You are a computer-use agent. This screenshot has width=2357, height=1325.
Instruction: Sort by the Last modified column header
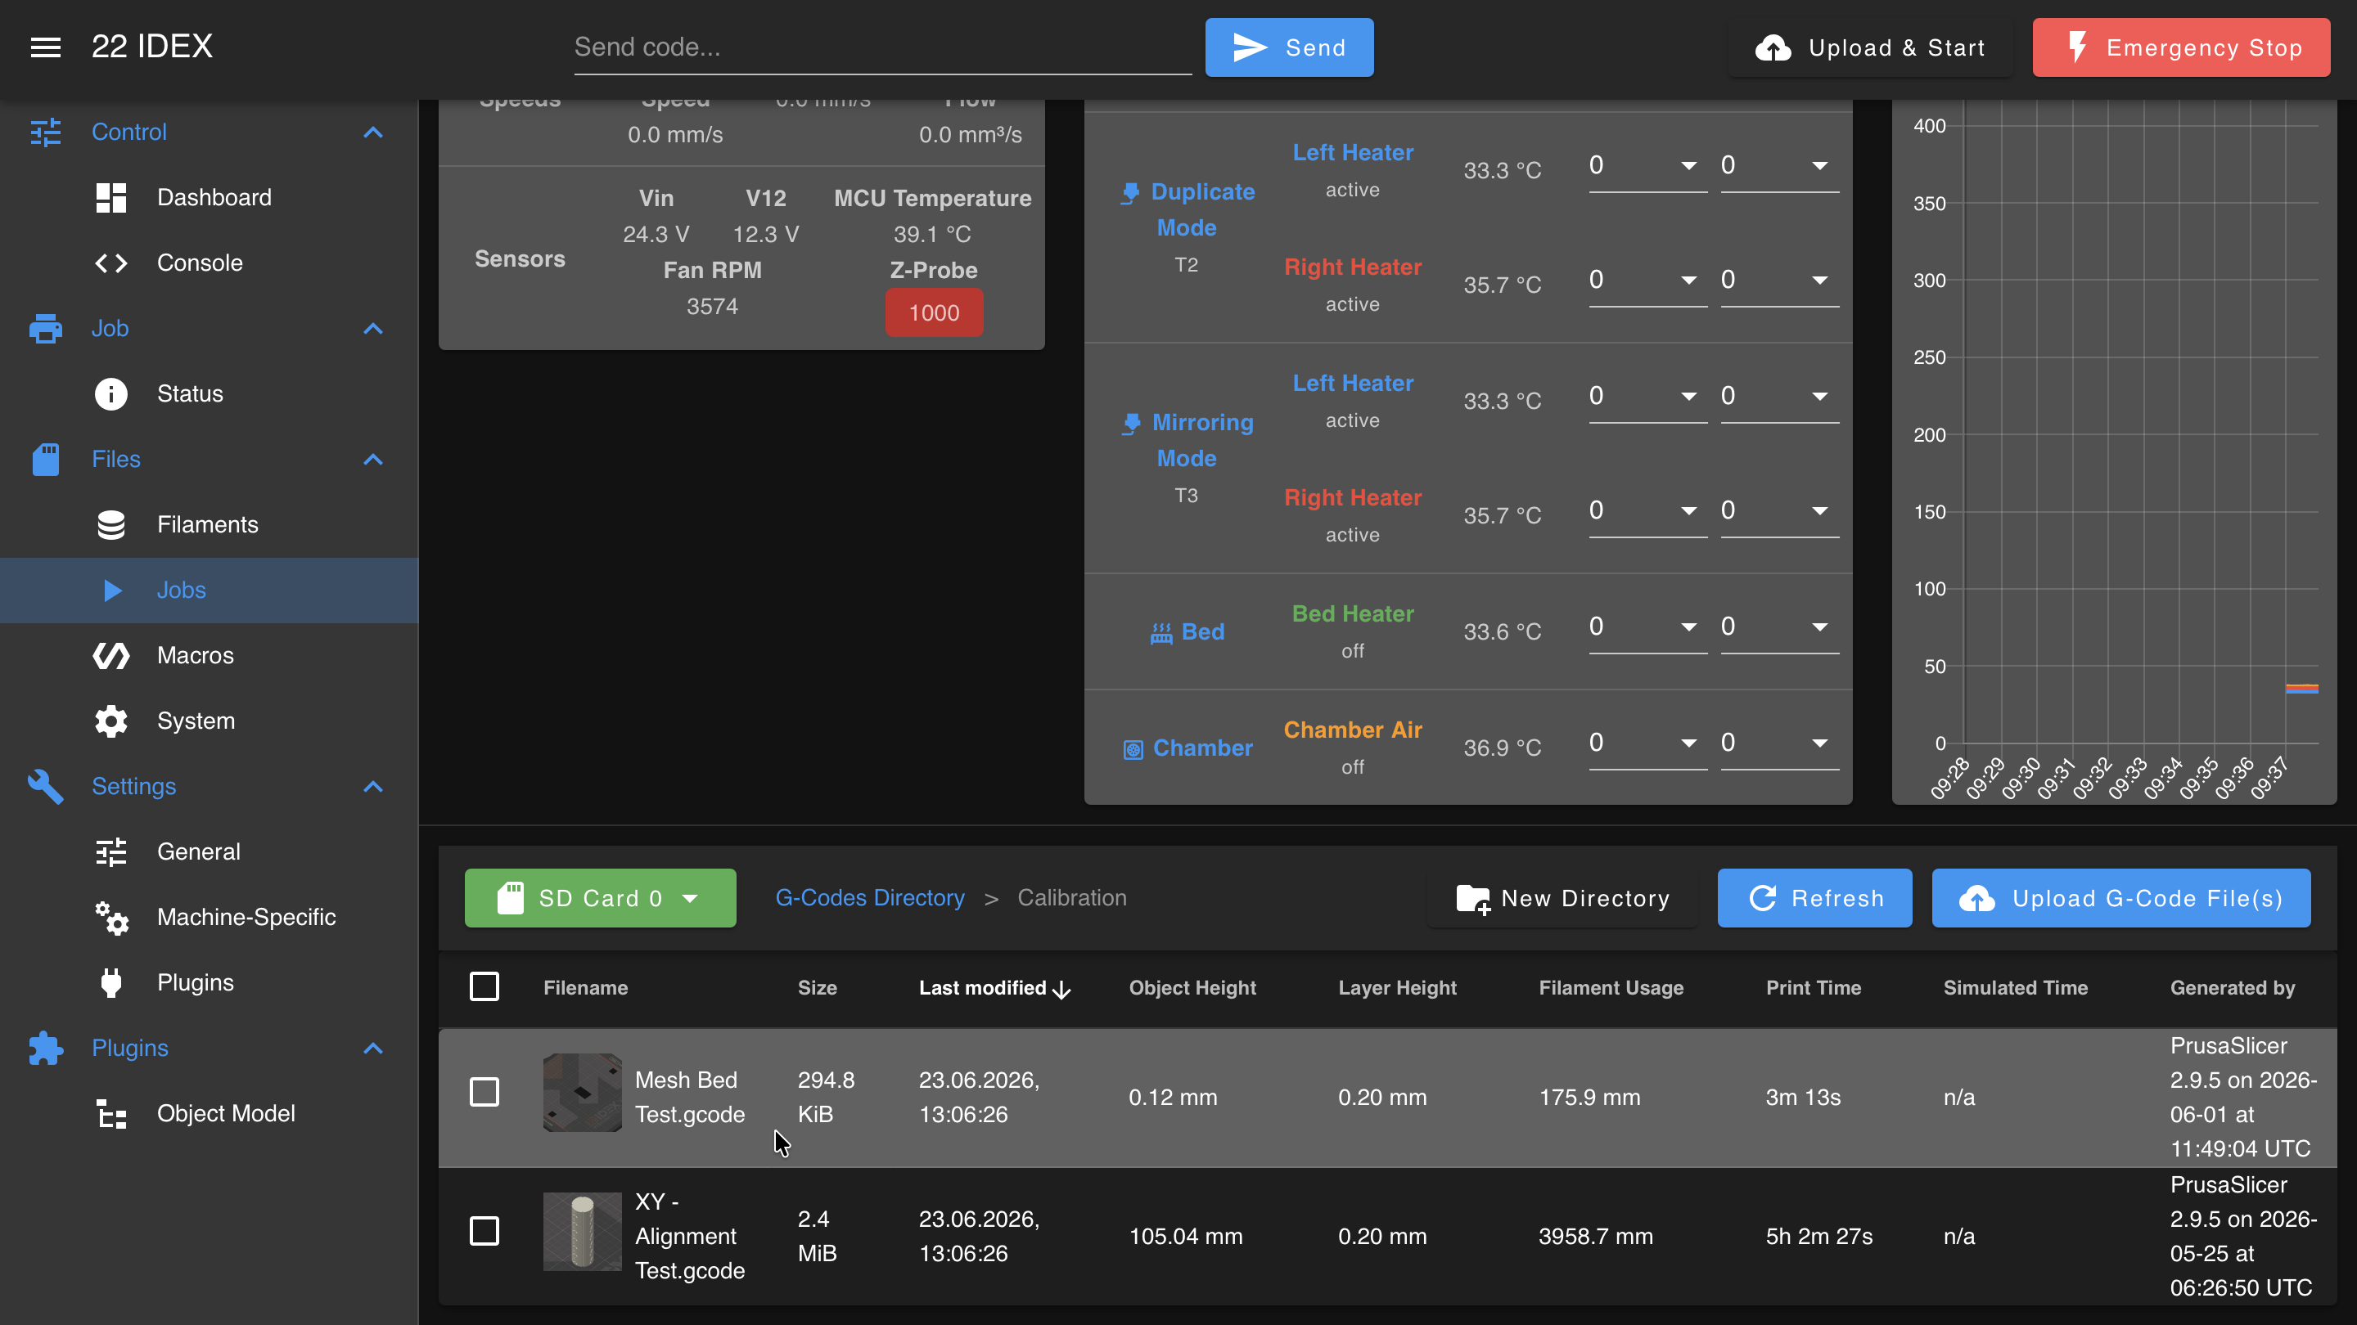tap(994, 989)
